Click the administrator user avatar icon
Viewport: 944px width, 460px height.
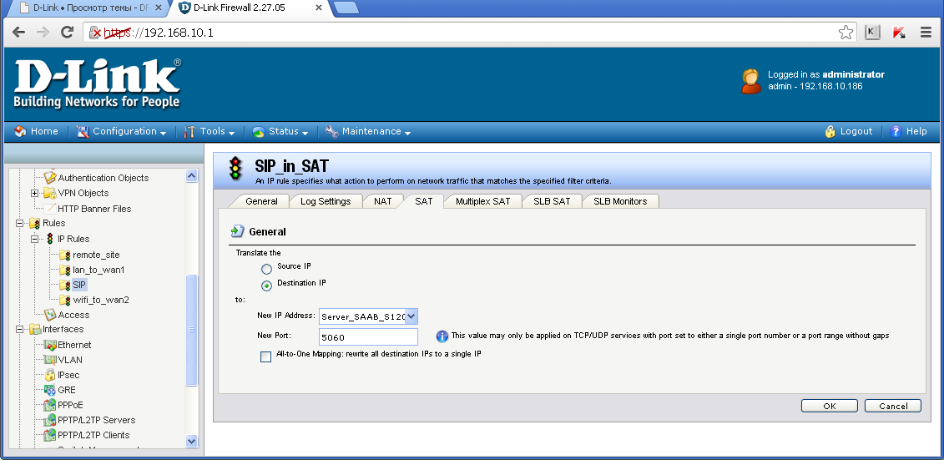click(x=750, y=81)
